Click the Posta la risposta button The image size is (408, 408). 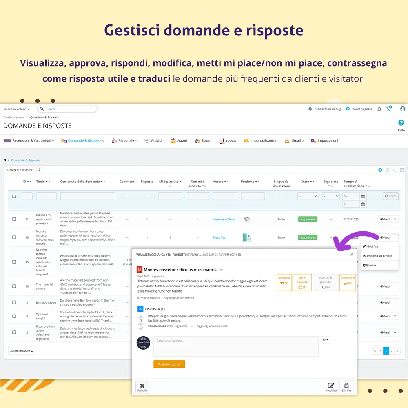click(169, 364)
